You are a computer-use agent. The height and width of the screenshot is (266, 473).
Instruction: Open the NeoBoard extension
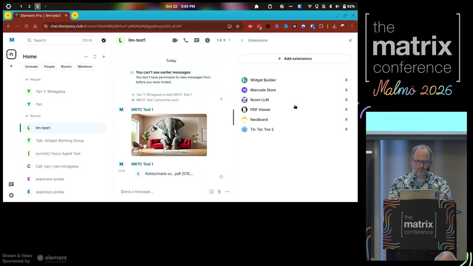pyautogui.click(x=259, y=120)
